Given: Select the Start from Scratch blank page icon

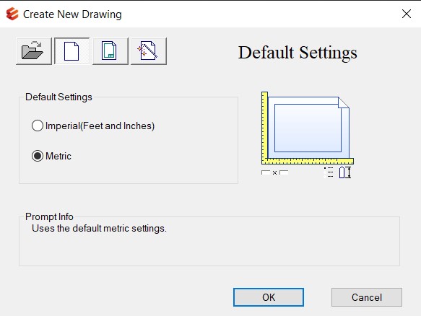Looking at the screenshot, I should click(72, 51).
